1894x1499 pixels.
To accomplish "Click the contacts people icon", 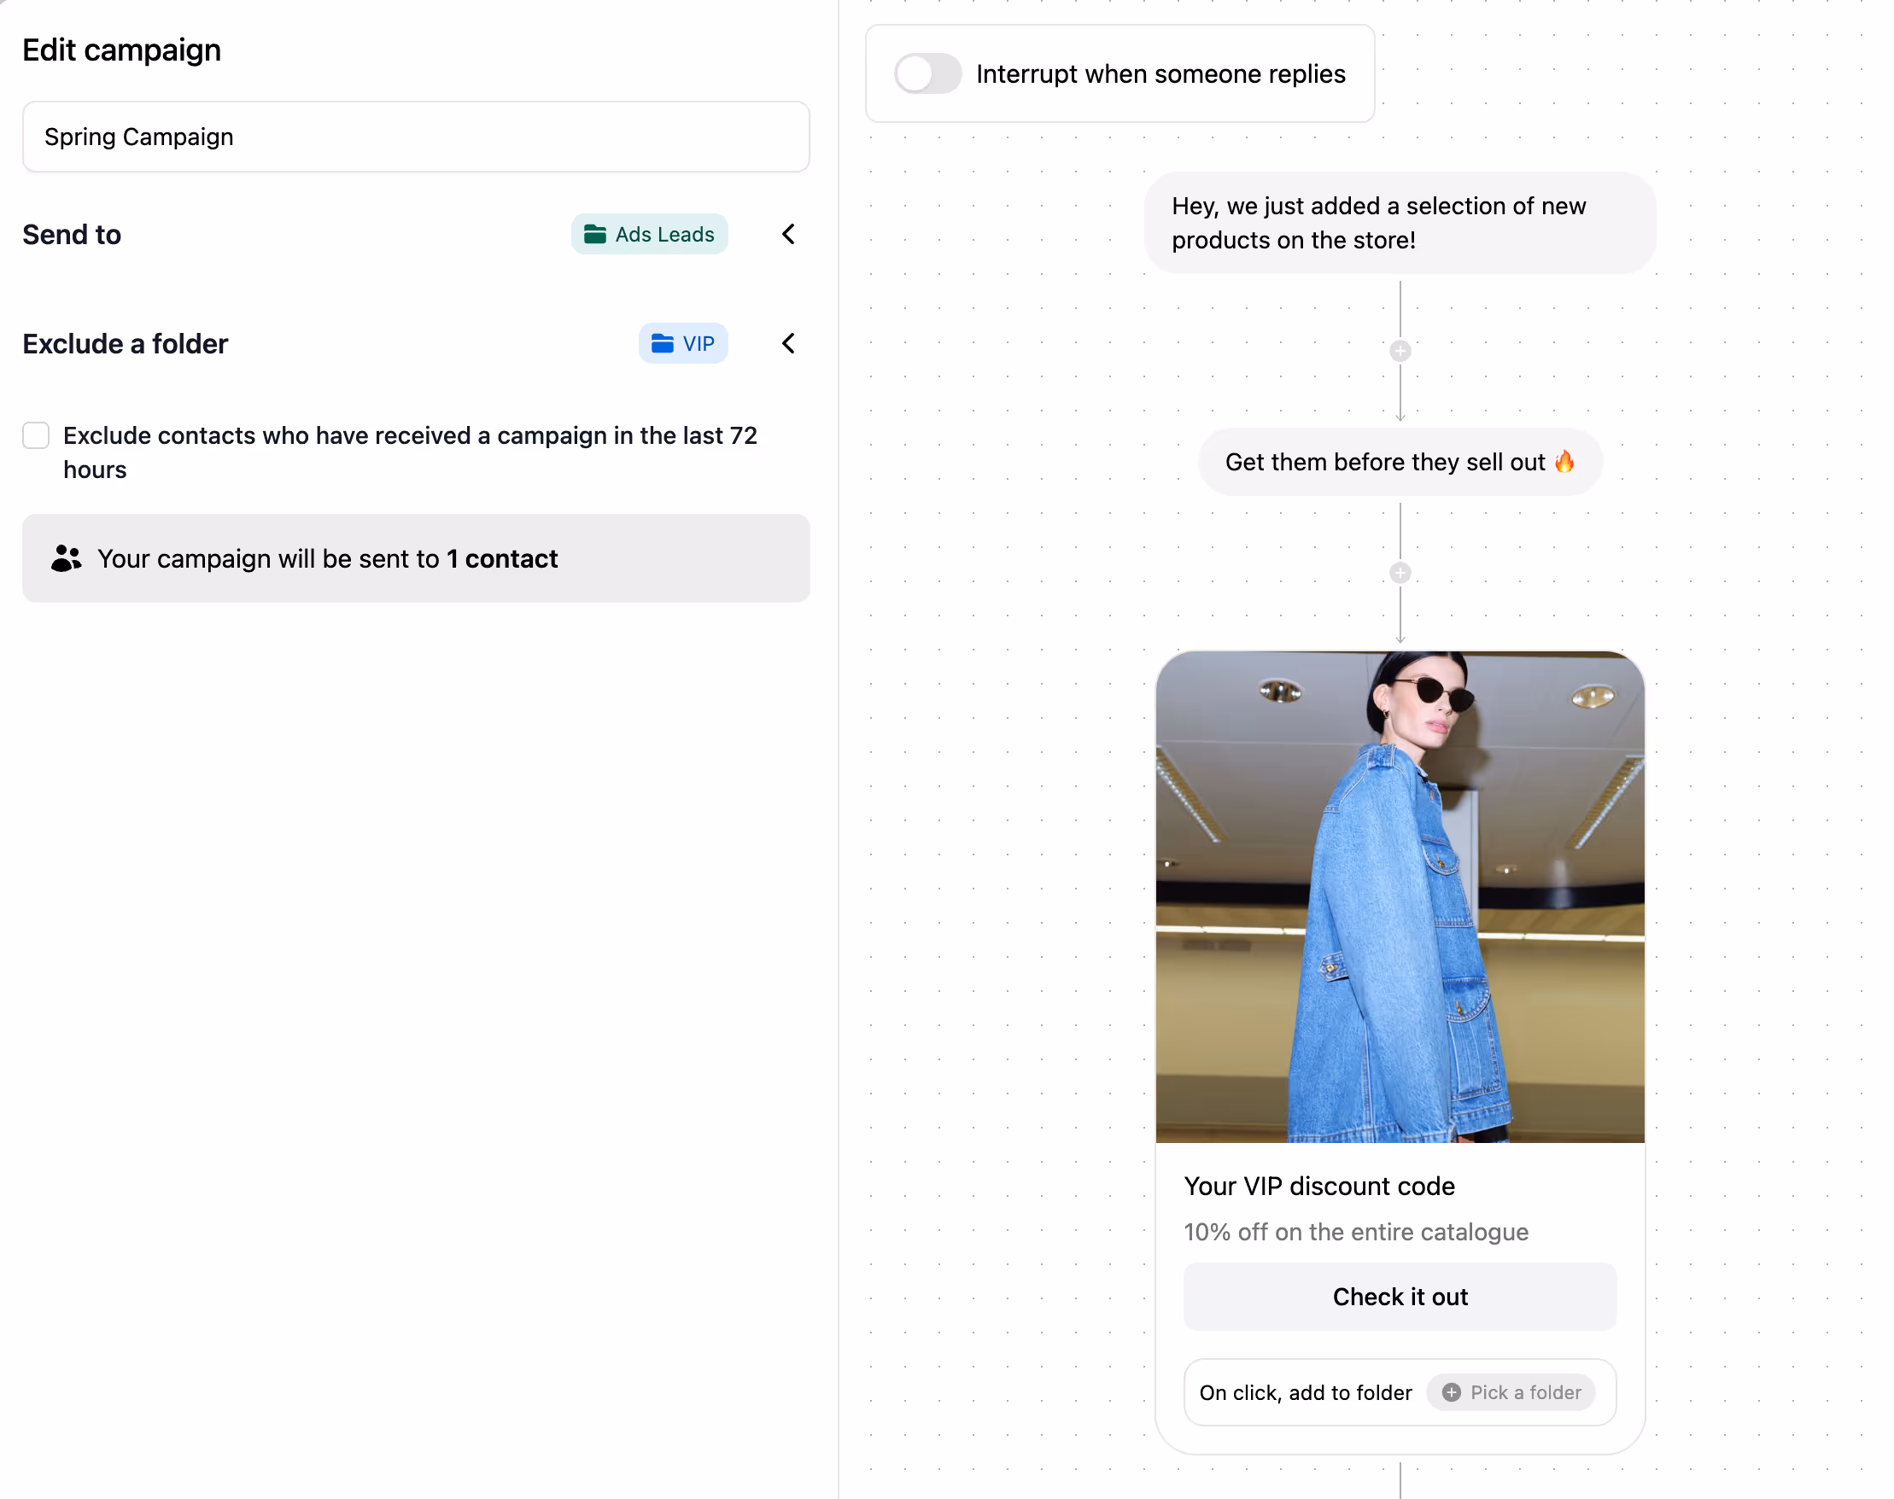I will click(x=66, y=558).
